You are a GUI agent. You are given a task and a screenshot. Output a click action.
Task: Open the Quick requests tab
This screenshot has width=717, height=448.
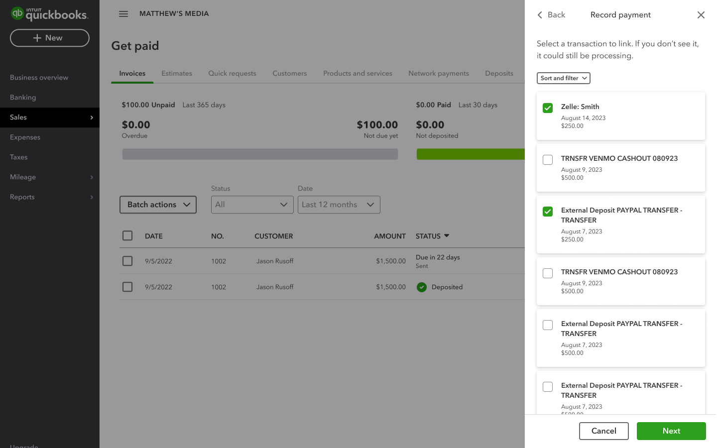tap(232, 73)
